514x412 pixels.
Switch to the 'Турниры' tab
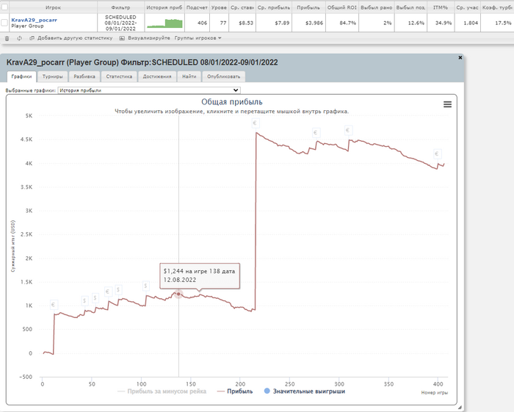click(x=52, y=76)
